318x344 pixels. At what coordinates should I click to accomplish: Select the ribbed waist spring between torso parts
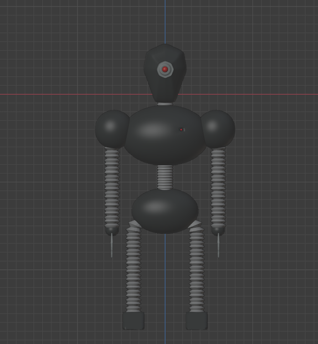click(x=165, y=177)
